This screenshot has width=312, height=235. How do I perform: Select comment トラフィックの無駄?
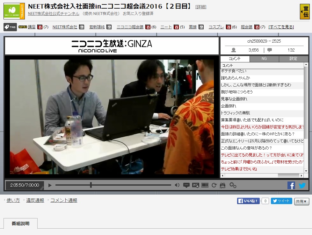(x=262, y=113)
